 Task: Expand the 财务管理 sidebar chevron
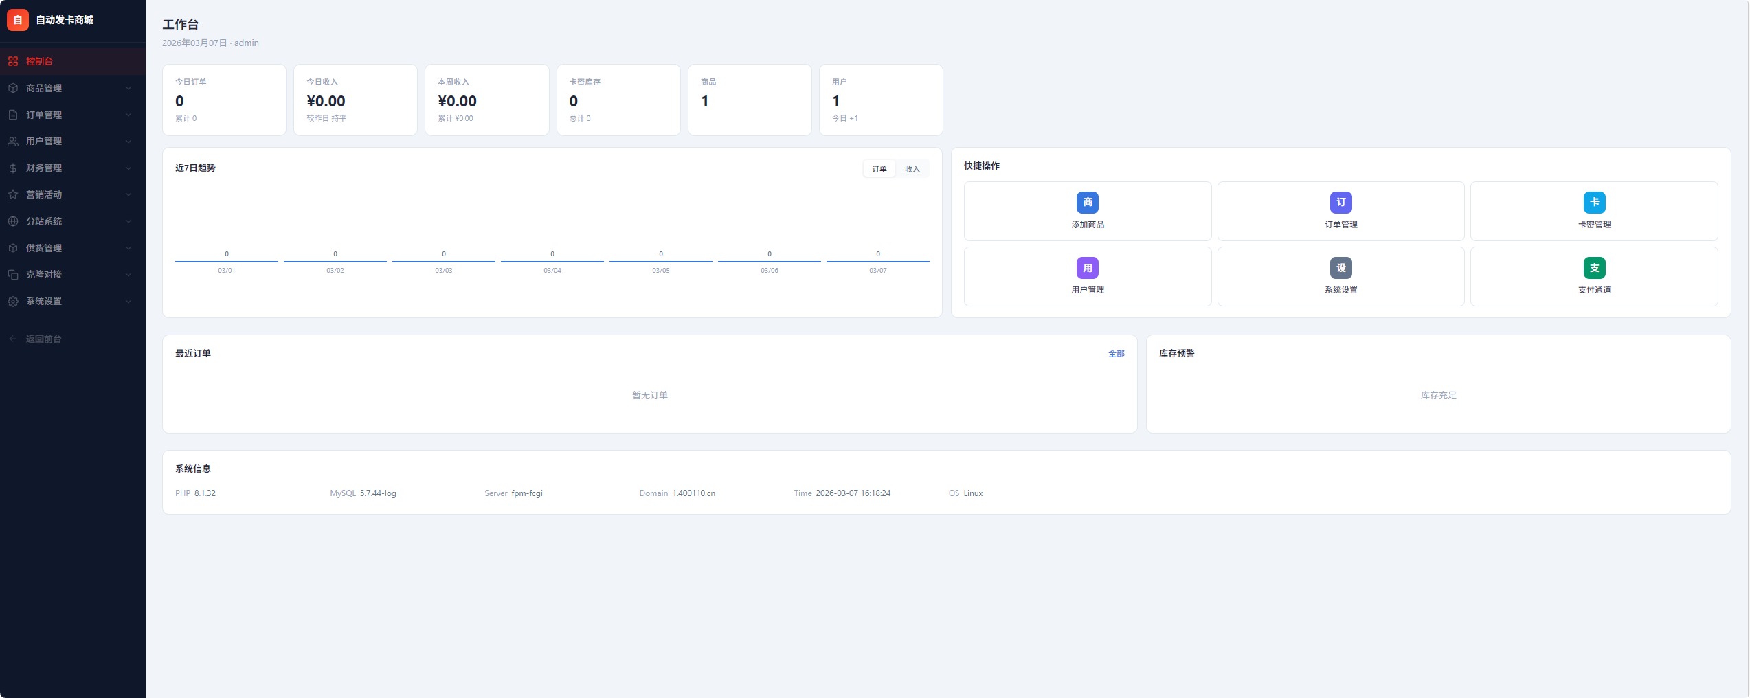128,168
